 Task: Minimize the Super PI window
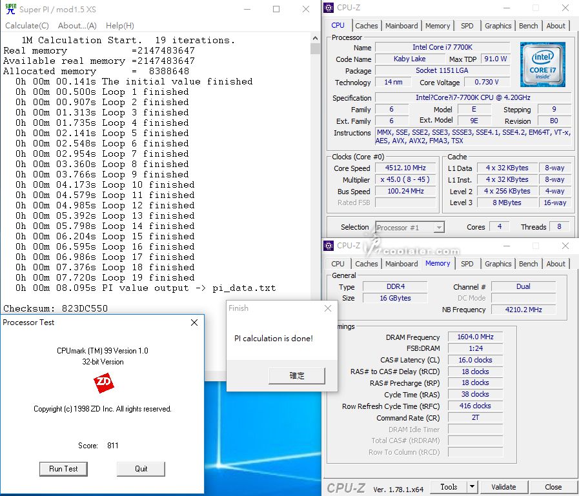[247, 9]
